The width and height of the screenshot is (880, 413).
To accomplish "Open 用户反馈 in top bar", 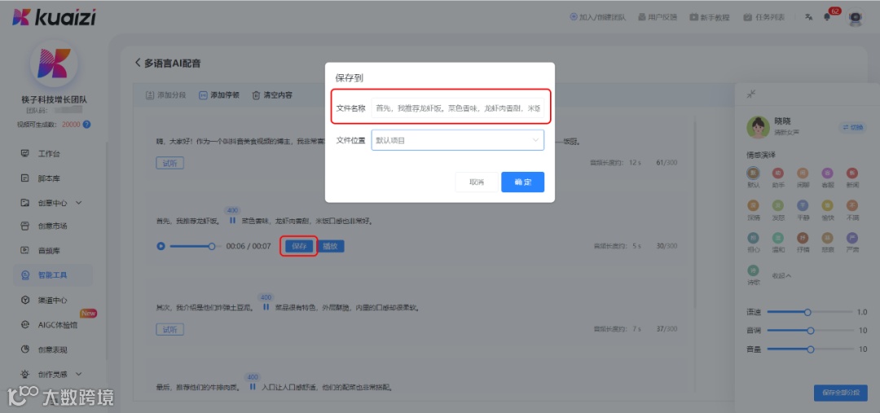I will (658, 17).
